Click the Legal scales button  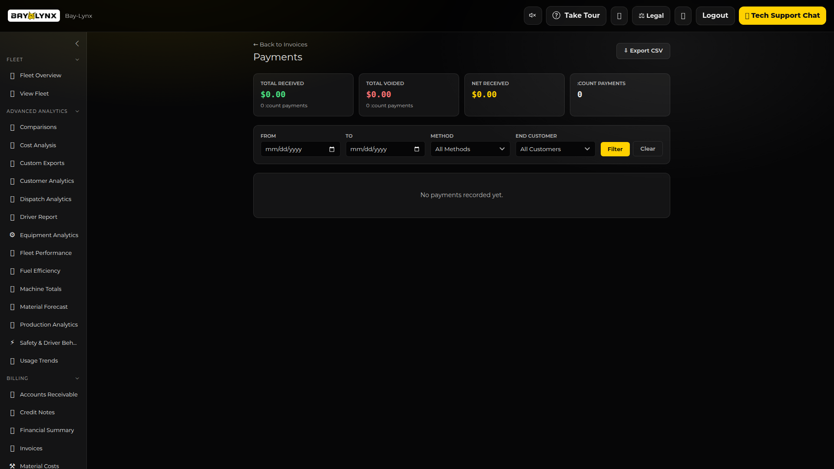pyautogui.click(x=651, y=16)
